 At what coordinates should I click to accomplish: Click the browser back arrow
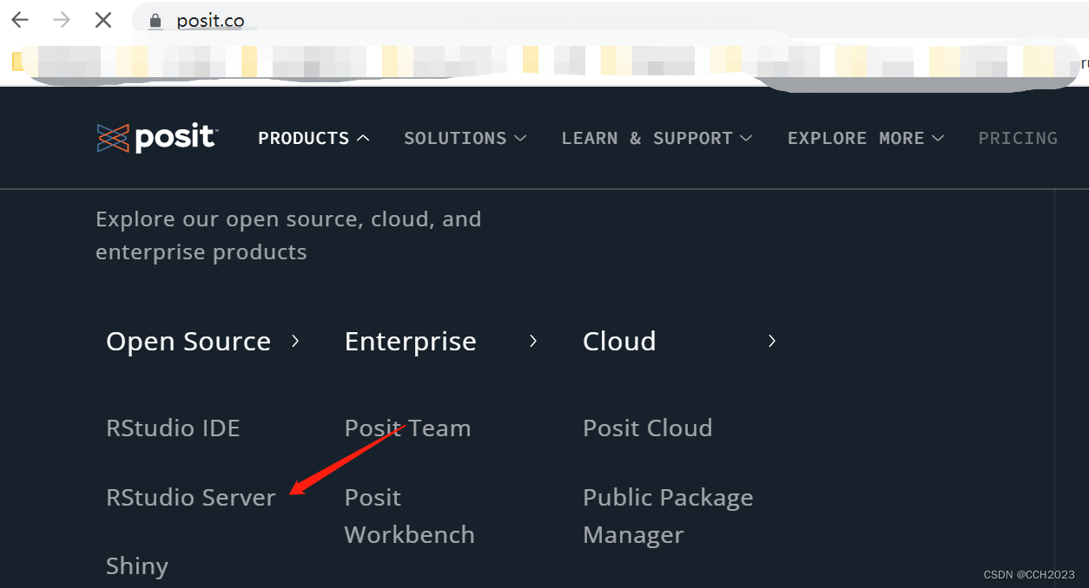tap(20, 19)
